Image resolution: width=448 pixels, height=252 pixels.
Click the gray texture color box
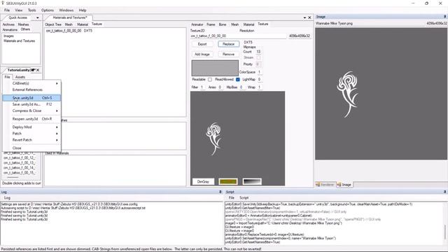pos(215,68)
